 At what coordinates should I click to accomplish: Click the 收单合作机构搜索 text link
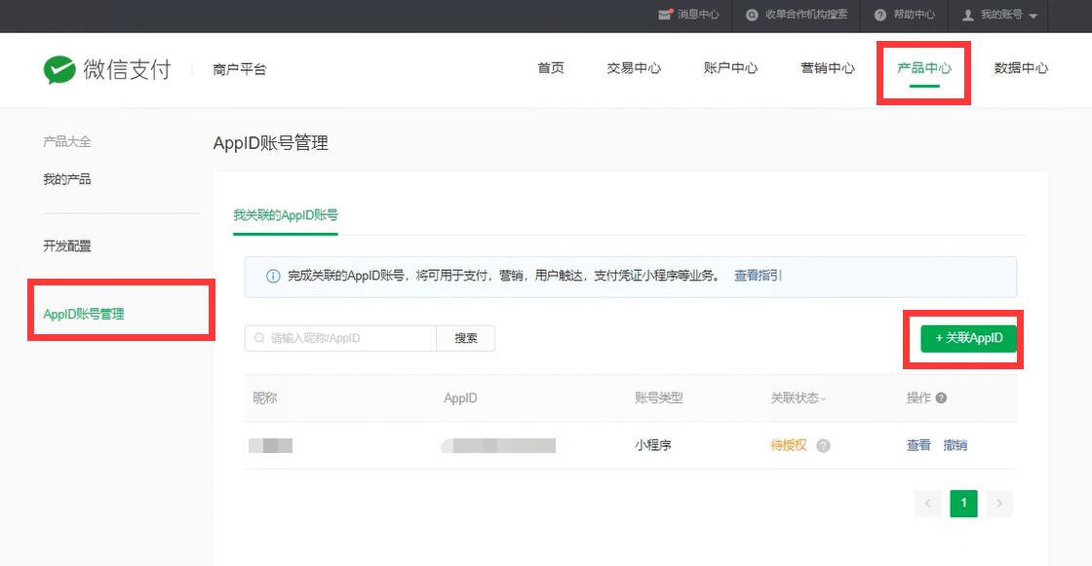pyautogui.click(x=806, y=15)
